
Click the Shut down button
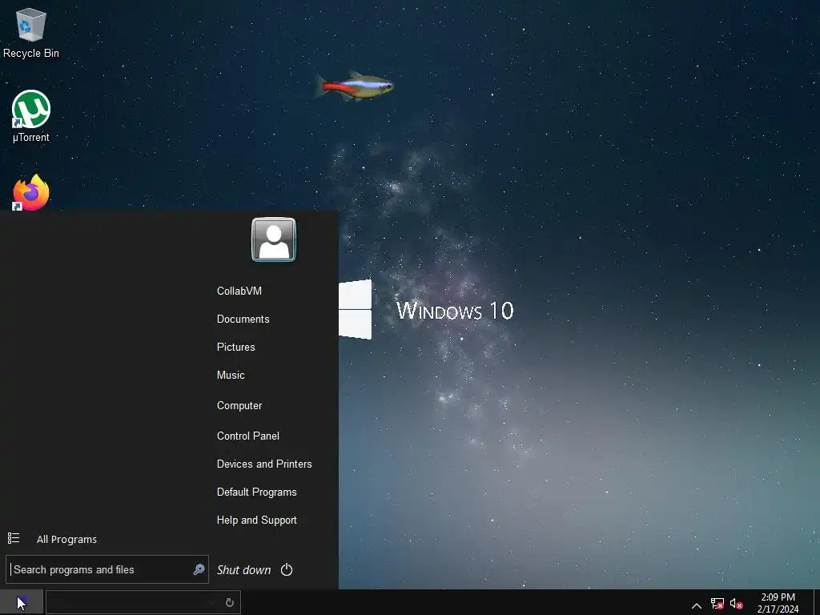[x=243, y=570]
